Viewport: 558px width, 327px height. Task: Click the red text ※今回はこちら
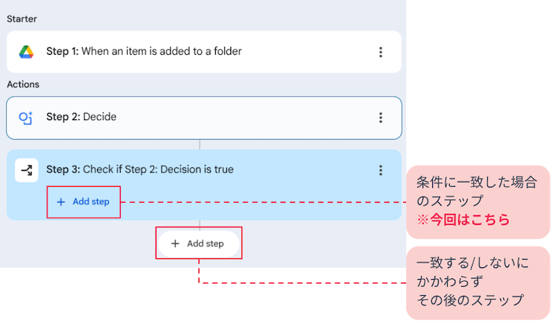click(464, 219)
